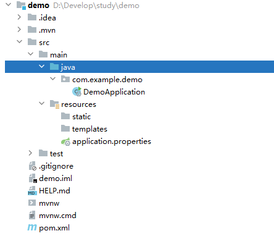Click the demo.iml file icon
Screen dimensions: 274x236
[x=33, y=179]
